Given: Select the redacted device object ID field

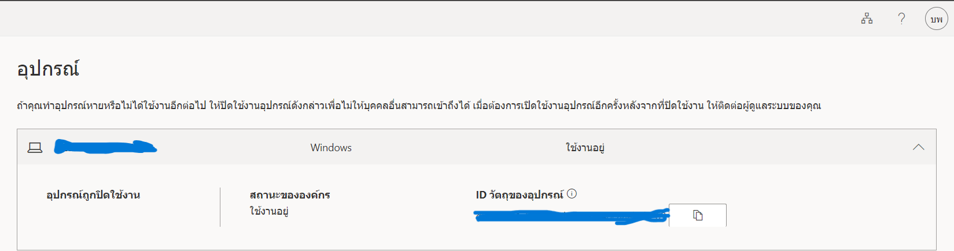Looking at the screenshot, I should [571, 216].
